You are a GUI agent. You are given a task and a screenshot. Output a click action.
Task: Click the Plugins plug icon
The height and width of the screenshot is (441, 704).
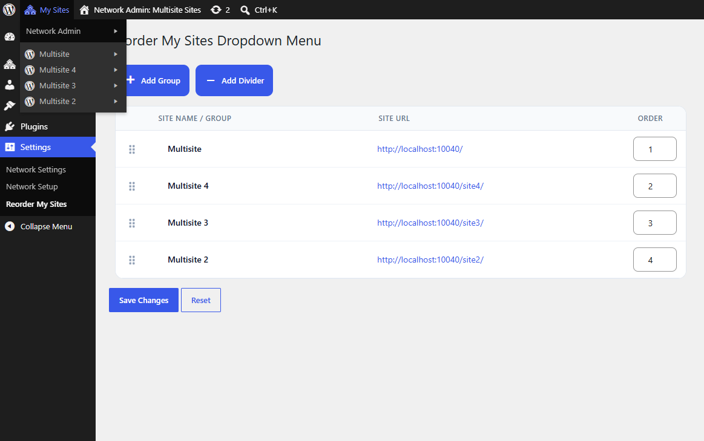pyautogui.click(x=10, y=126)
